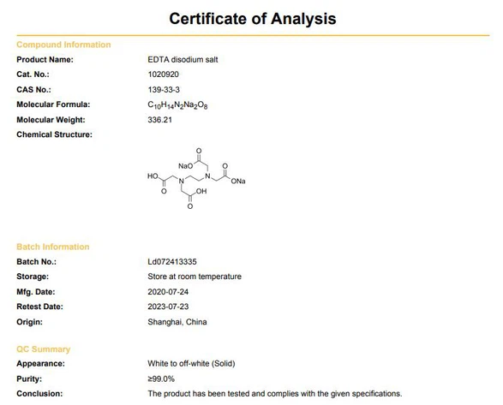
Task: Click the Batch No. label
Action: 36,262
